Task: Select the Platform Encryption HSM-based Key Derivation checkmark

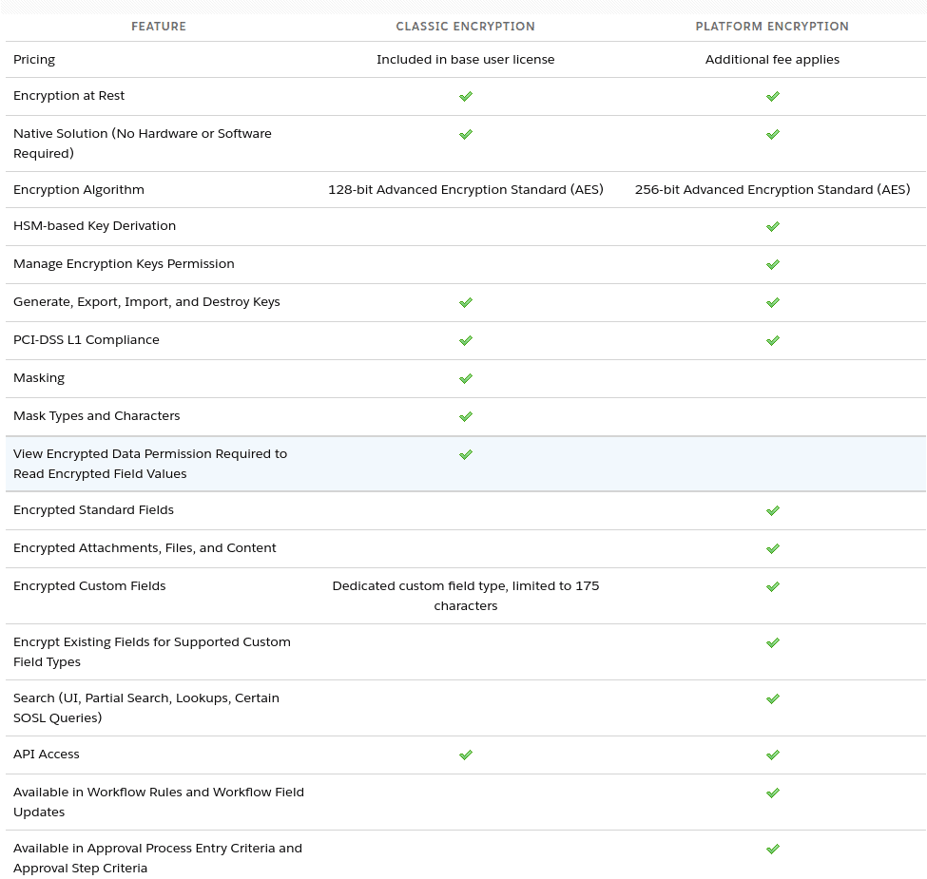Action: click(772, 226)
